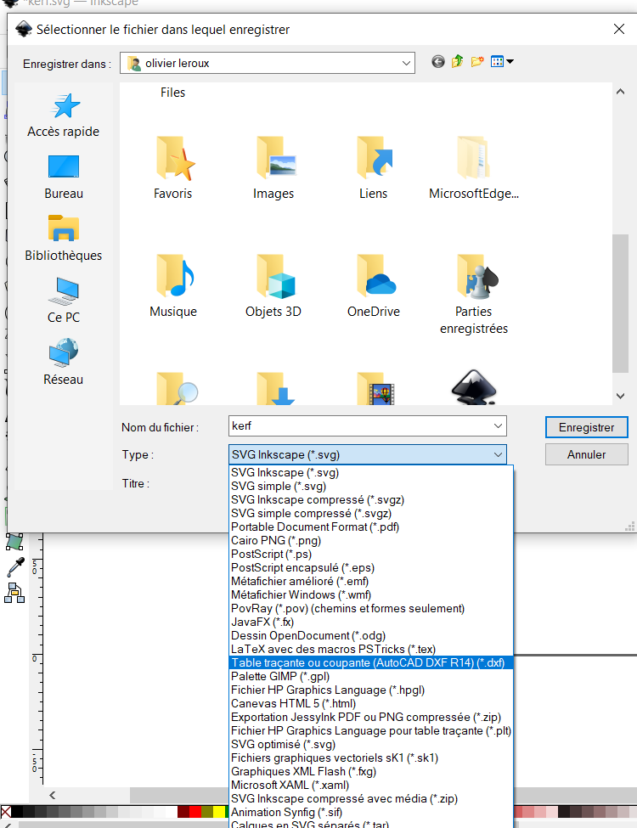Screen dimensions: 637x828
Task: Open the downloads folder with blue arrow
Action: coord(276,389)
